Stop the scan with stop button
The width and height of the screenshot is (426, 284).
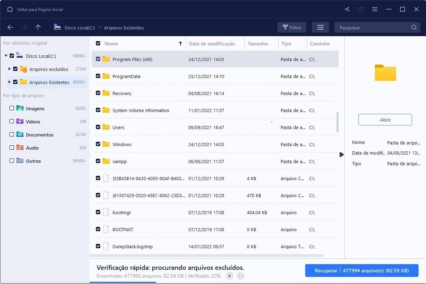[x=230, y=276]
